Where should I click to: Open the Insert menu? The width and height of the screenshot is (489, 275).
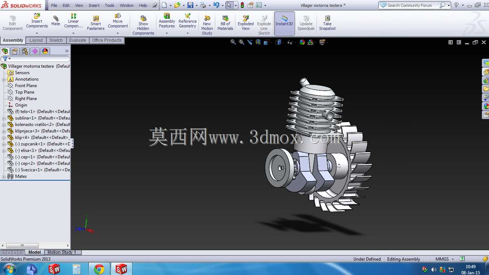(94, 5)
